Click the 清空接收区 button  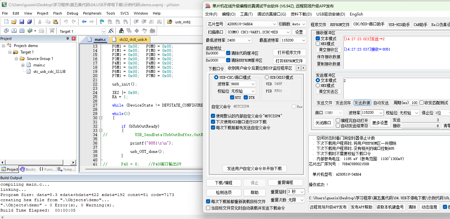pyautogui.click(x=329, y=50)
